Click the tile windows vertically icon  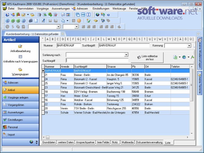click(x=89, y=15)
